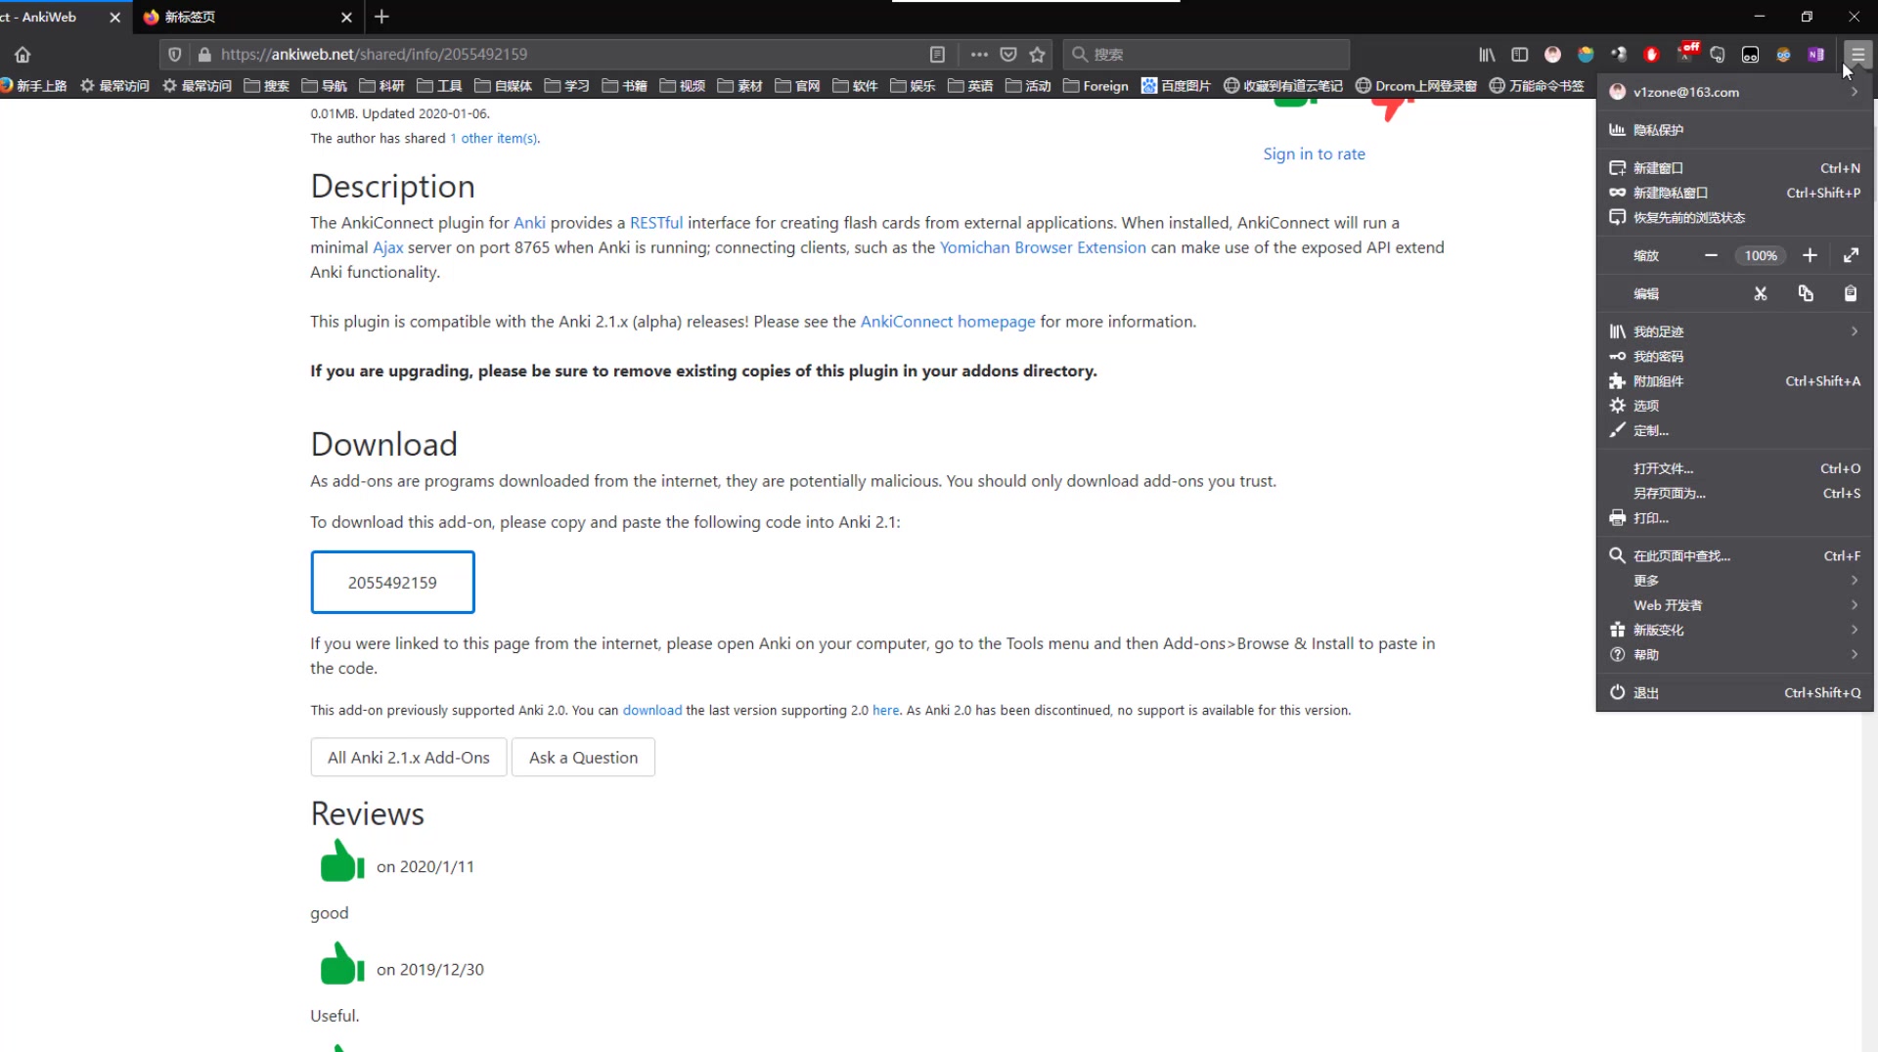
Task: Zoom out with the minus button
Action: 1711,256
